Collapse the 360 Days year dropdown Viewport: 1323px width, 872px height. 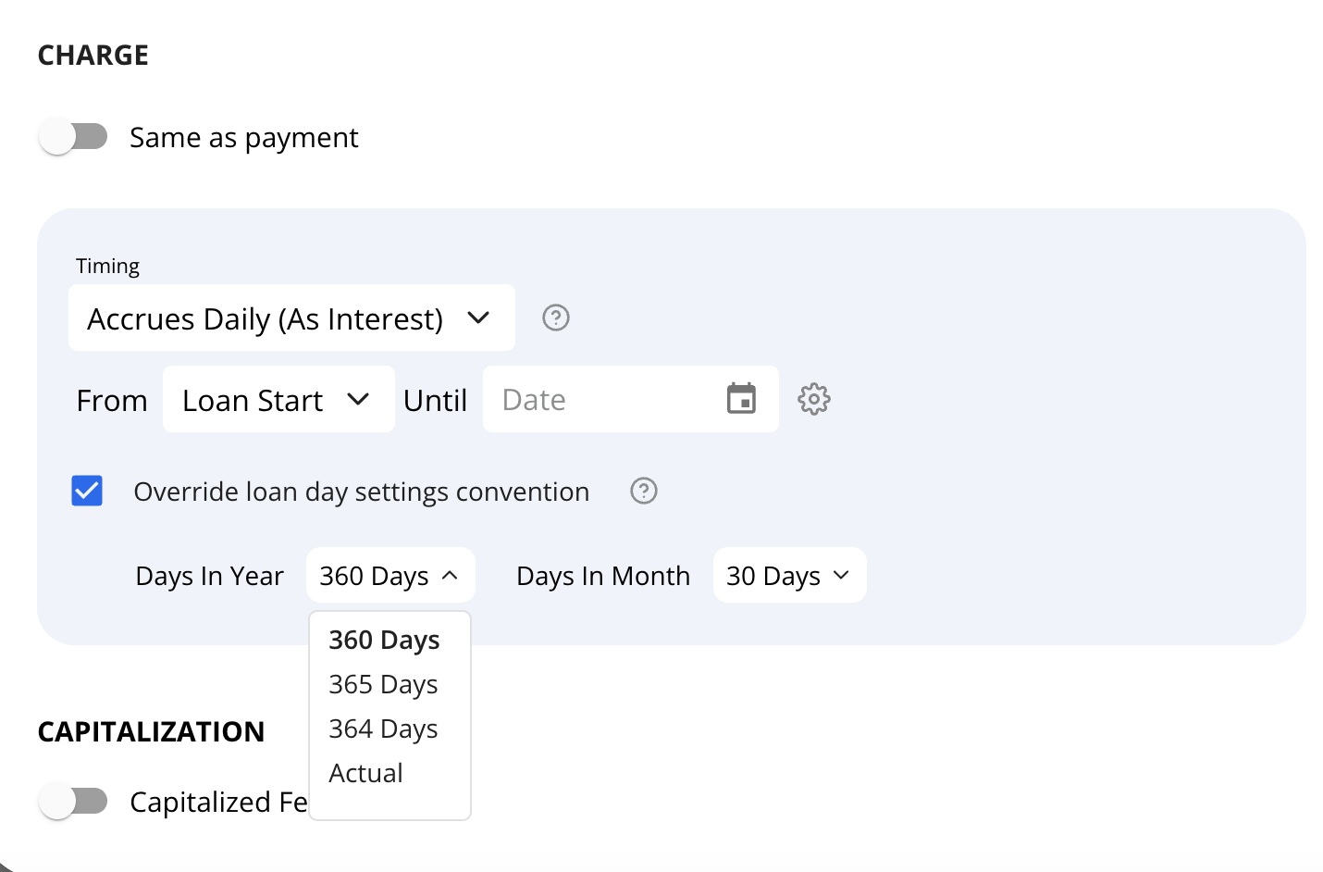pyautogui.click(x=390, y=575)
